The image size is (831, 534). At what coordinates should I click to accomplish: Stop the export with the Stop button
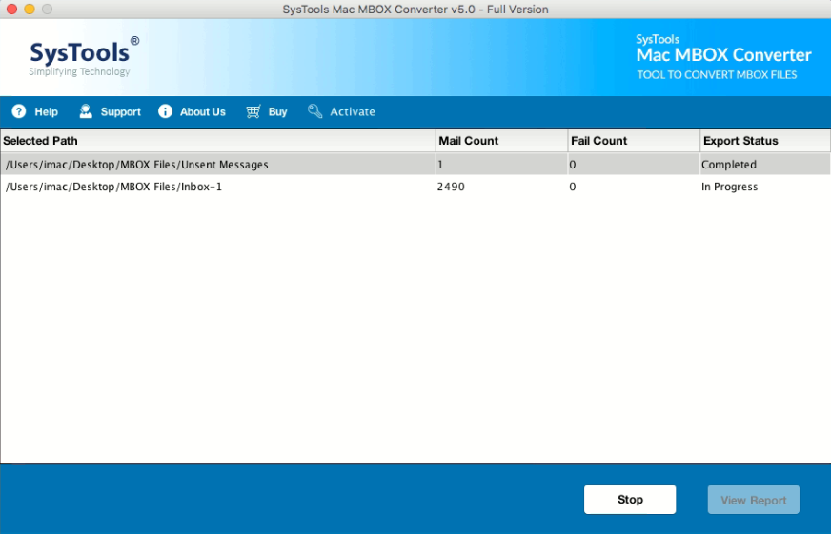click(x=630, y=500)
